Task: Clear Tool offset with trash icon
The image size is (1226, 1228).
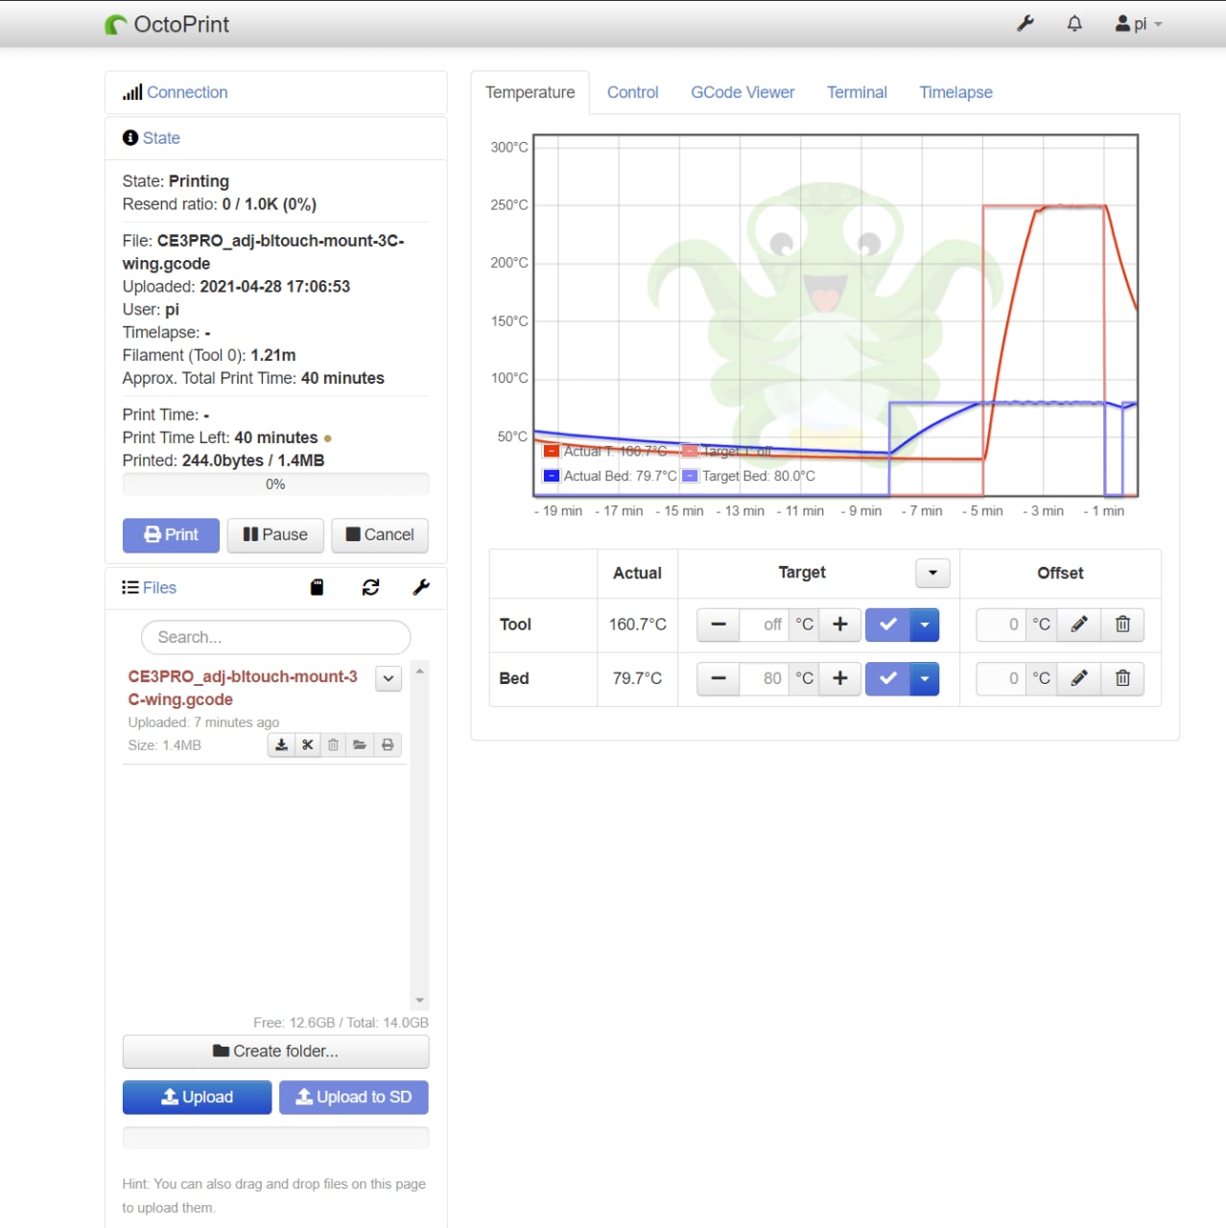Action: (x=1122, y=625)
